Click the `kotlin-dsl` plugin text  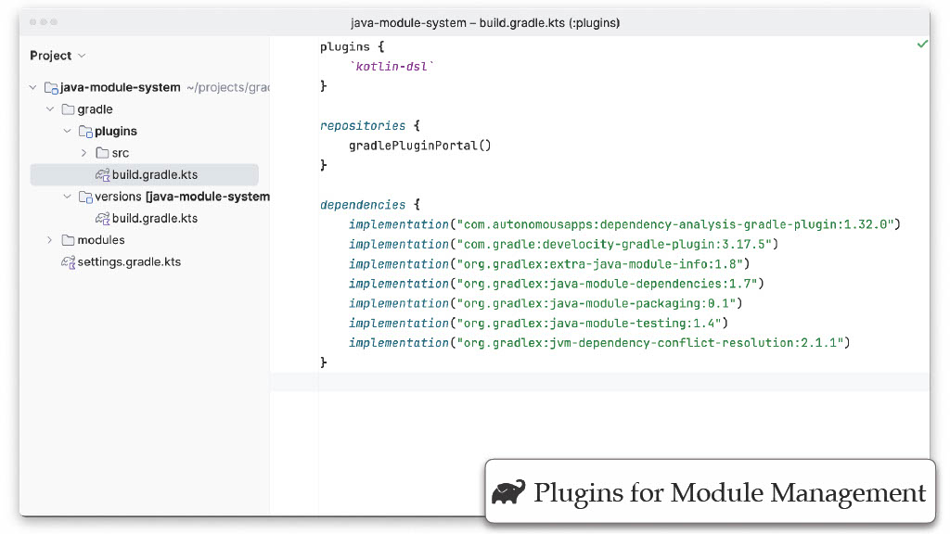(392, 67)
